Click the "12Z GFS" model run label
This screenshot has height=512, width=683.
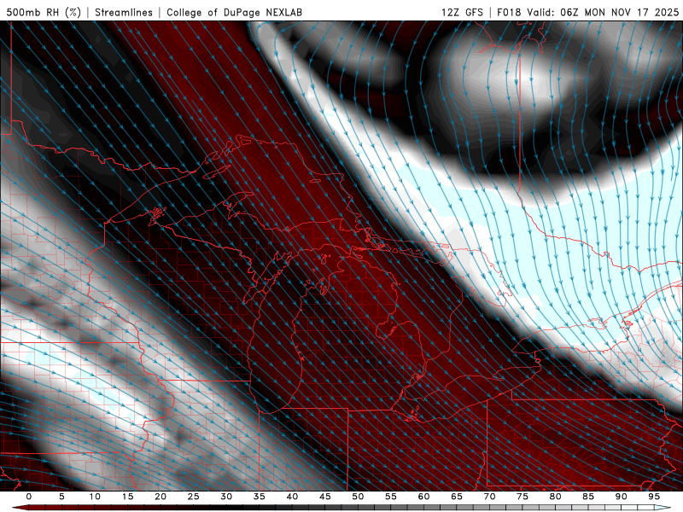[462, 12]
